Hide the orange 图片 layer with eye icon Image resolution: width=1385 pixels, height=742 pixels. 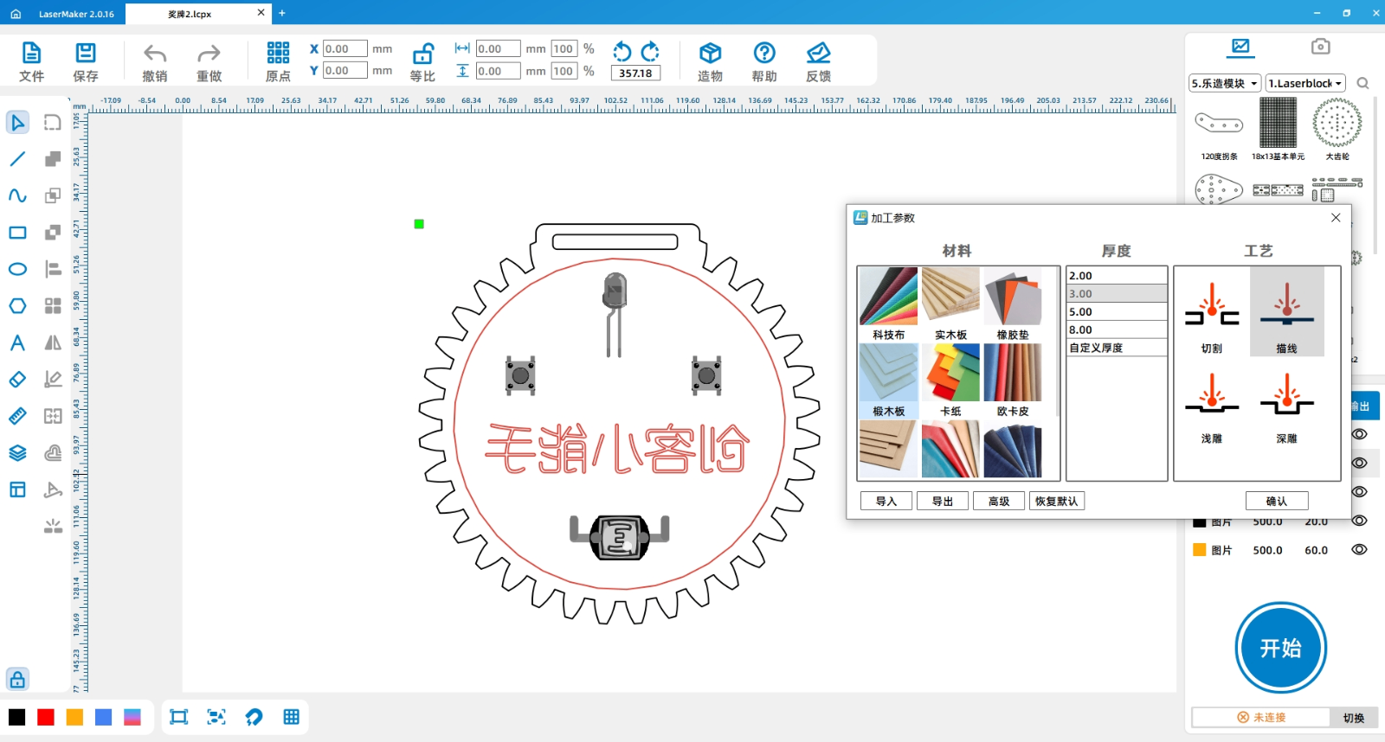tap(1359, 550)
